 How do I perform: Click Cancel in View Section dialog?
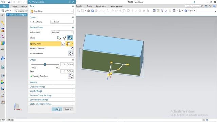68,109
